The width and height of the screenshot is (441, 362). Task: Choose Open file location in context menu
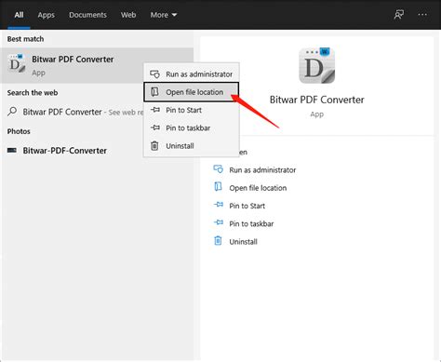(192, 92)
